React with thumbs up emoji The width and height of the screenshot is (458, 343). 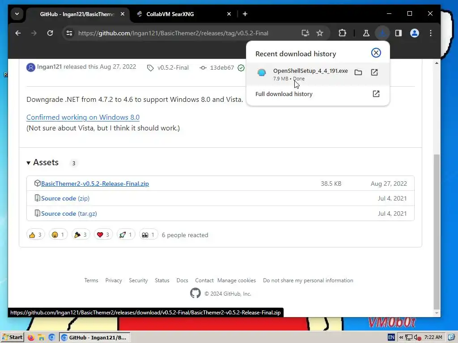[36, 235]
